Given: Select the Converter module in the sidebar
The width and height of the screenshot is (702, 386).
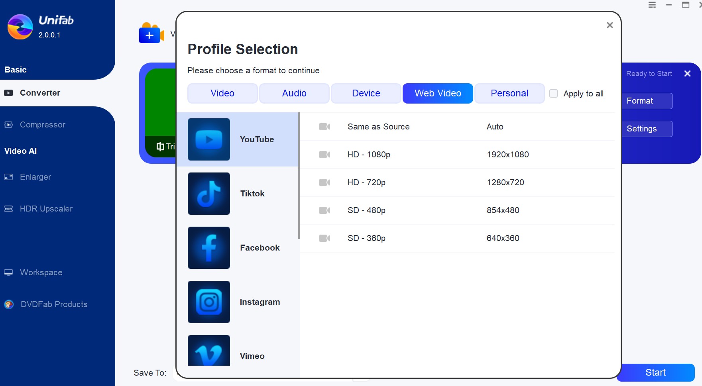Looking at the screenshot, I should (39, 93).
